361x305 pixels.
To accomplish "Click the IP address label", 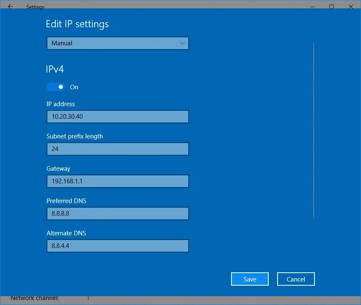I will [x=60, y=104].
